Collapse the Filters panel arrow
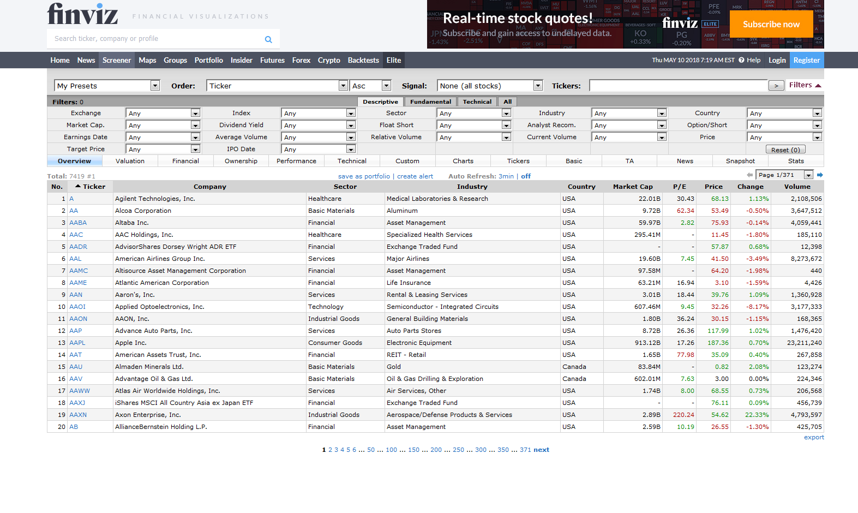The width and height of the screenshot is (858, 513). click(x=818, y=85)
